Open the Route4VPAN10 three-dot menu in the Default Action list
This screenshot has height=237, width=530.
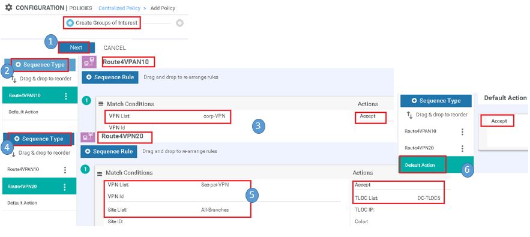click(462, 132)
